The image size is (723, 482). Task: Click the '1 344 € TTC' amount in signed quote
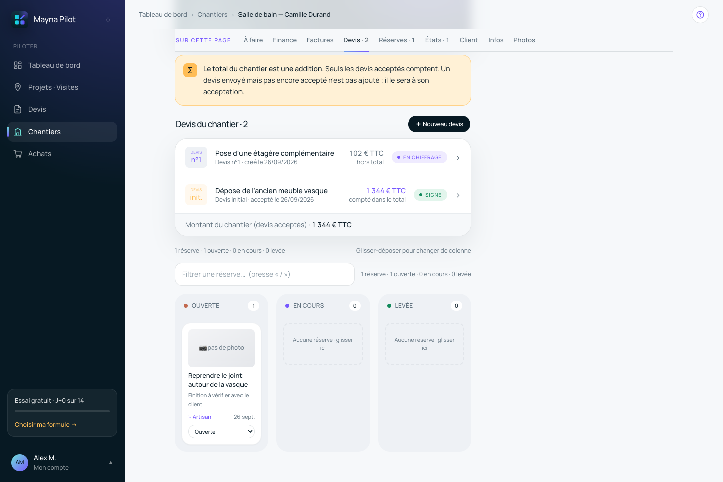pyautogui.click(x=386, y=191)
